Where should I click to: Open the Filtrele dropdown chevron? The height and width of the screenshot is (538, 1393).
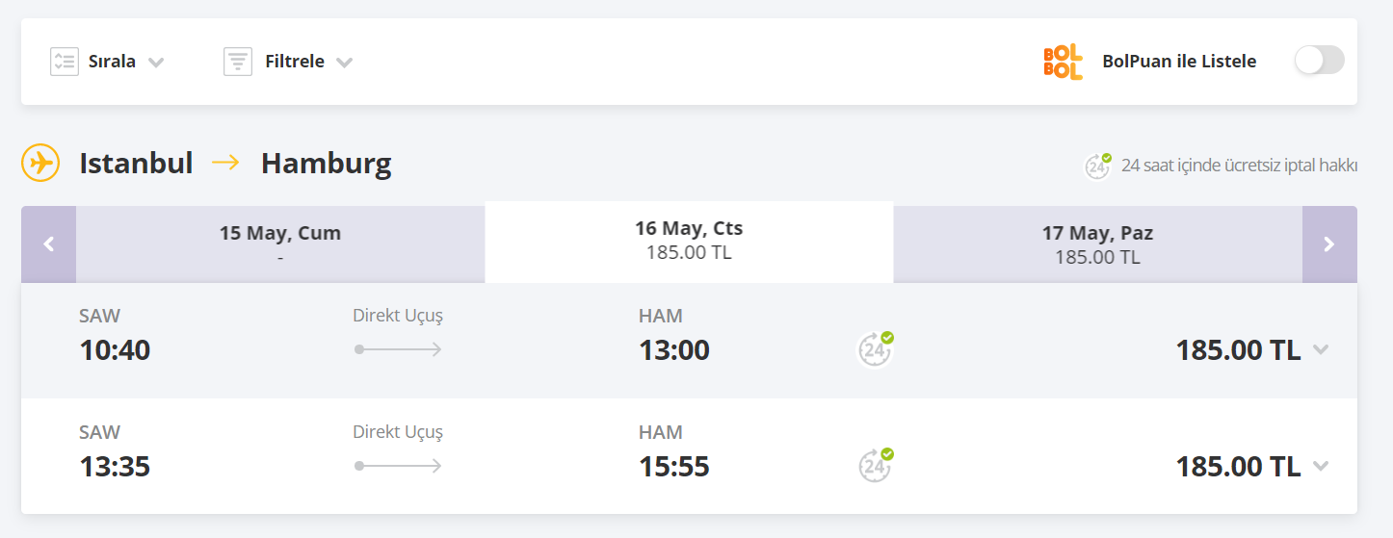coord(344,63)
